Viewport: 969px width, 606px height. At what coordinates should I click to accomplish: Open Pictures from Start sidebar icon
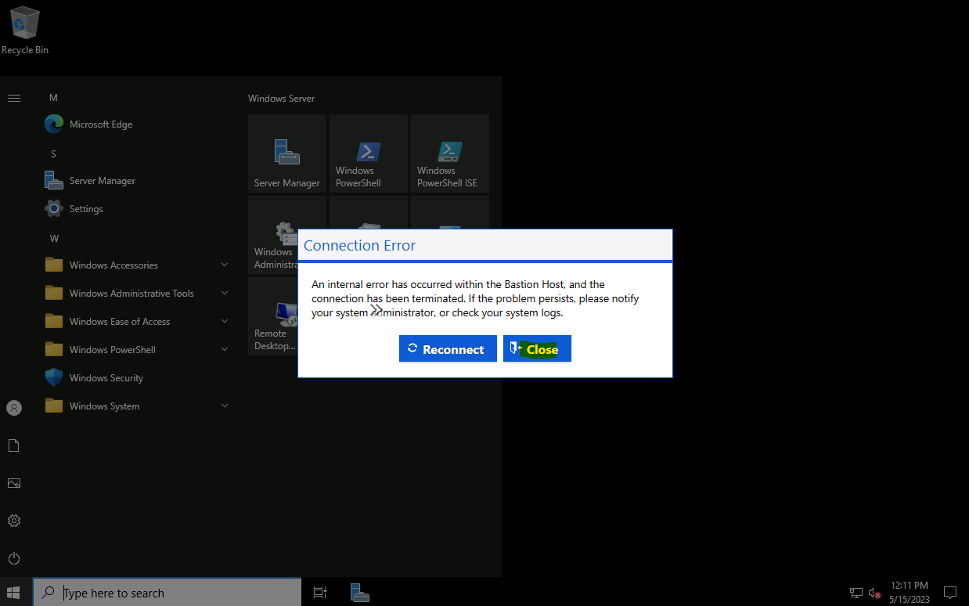point(13,483)
